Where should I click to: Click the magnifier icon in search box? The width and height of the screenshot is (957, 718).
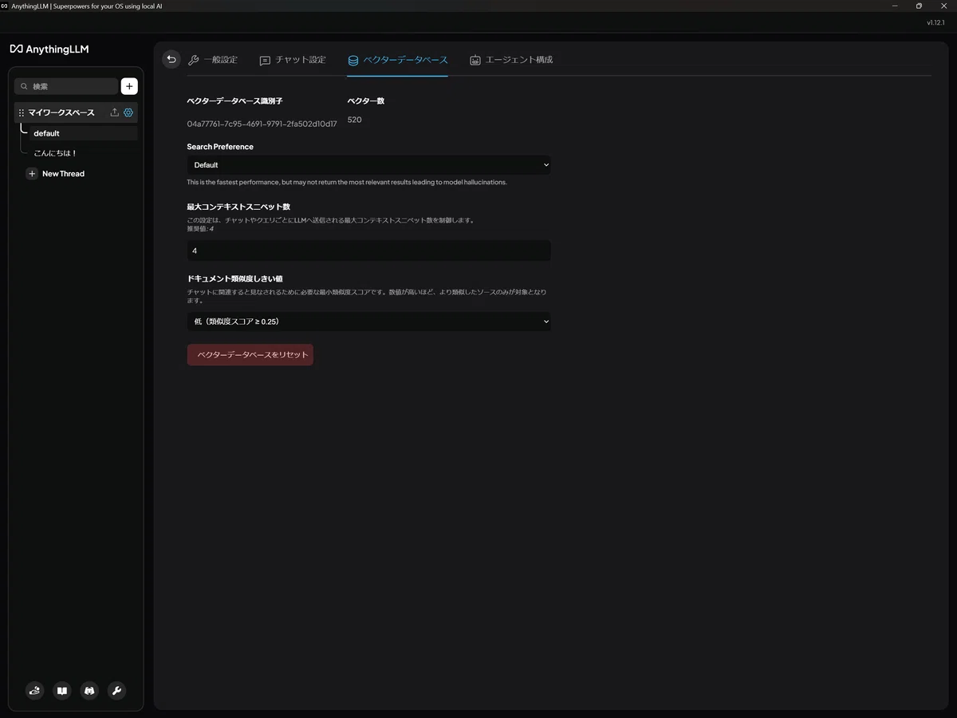click(24, 86)
